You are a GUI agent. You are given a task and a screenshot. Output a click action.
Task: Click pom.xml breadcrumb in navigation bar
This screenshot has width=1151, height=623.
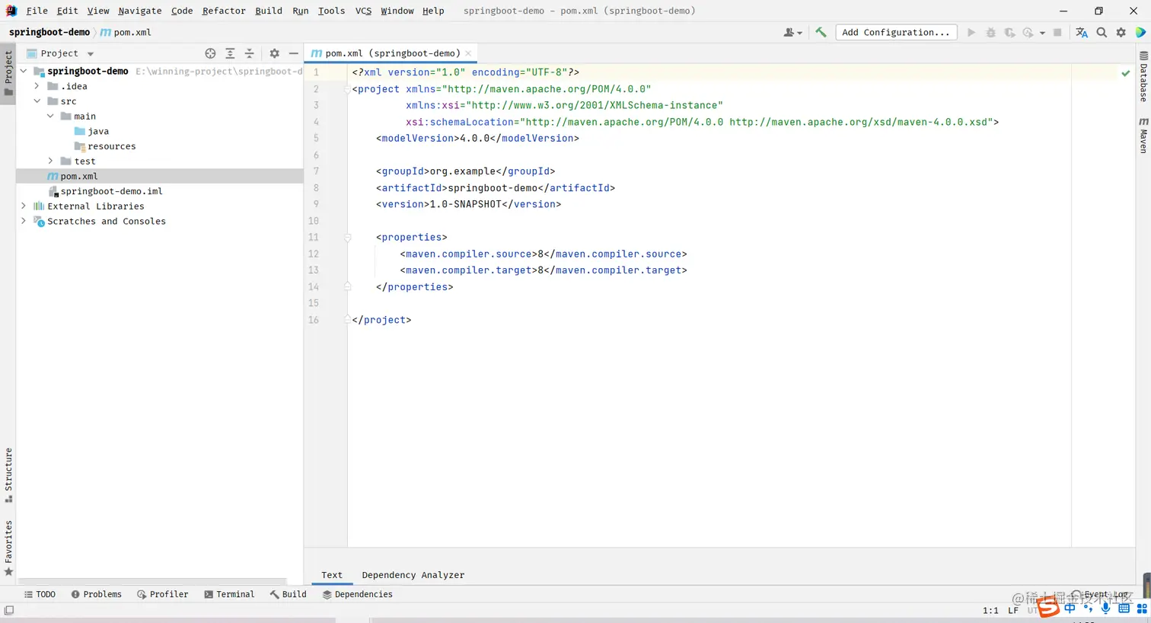126,32
